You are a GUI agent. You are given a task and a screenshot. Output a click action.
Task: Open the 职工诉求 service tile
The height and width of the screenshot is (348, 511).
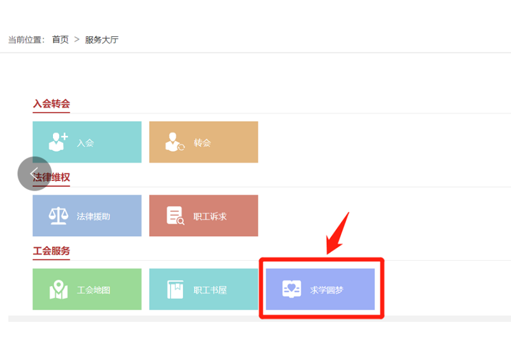pos(204,215)
